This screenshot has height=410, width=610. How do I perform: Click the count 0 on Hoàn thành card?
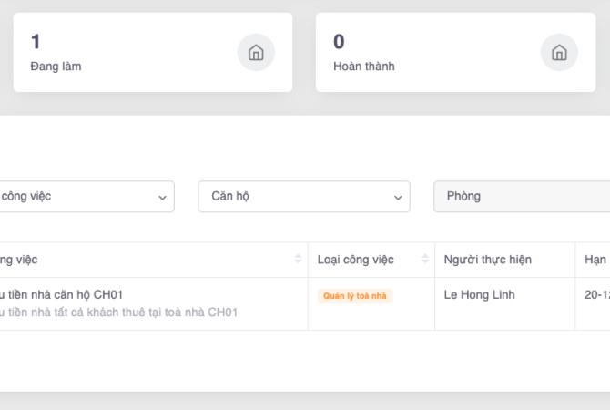pos(339,41)
